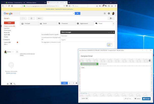The image size is (154, 104).
Task: Click the Gmail search input box
Action: tap(46, 13)
